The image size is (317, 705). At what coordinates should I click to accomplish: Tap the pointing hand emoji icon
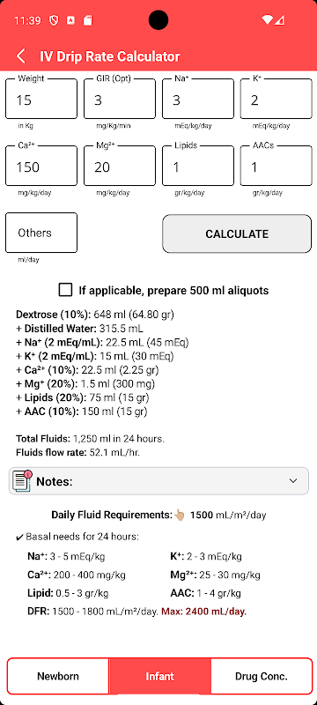click(180, 515)
